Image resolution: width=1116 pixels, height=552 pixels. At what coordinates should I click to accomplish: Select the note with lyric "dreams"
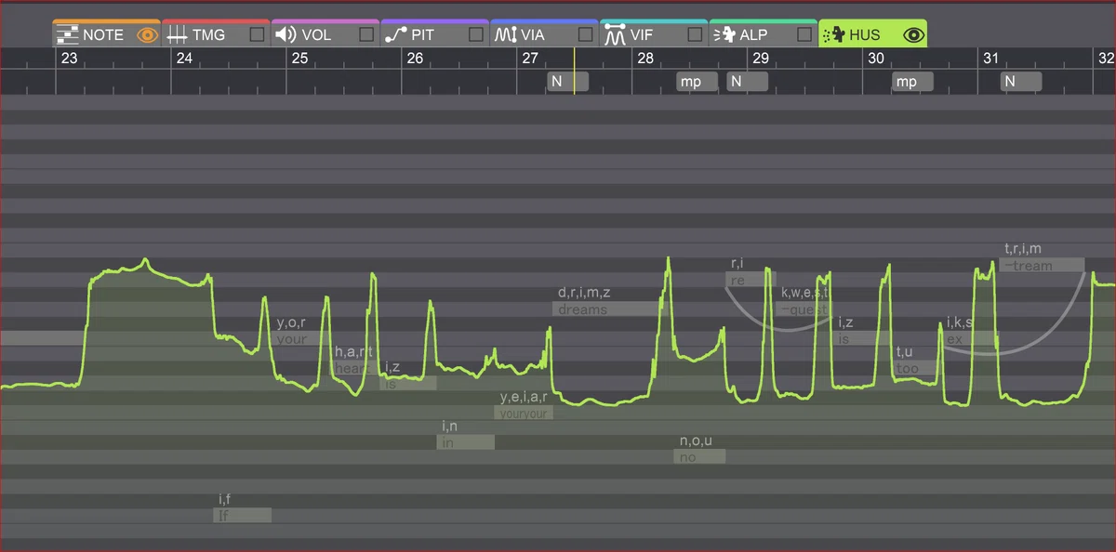click(610, 309)
